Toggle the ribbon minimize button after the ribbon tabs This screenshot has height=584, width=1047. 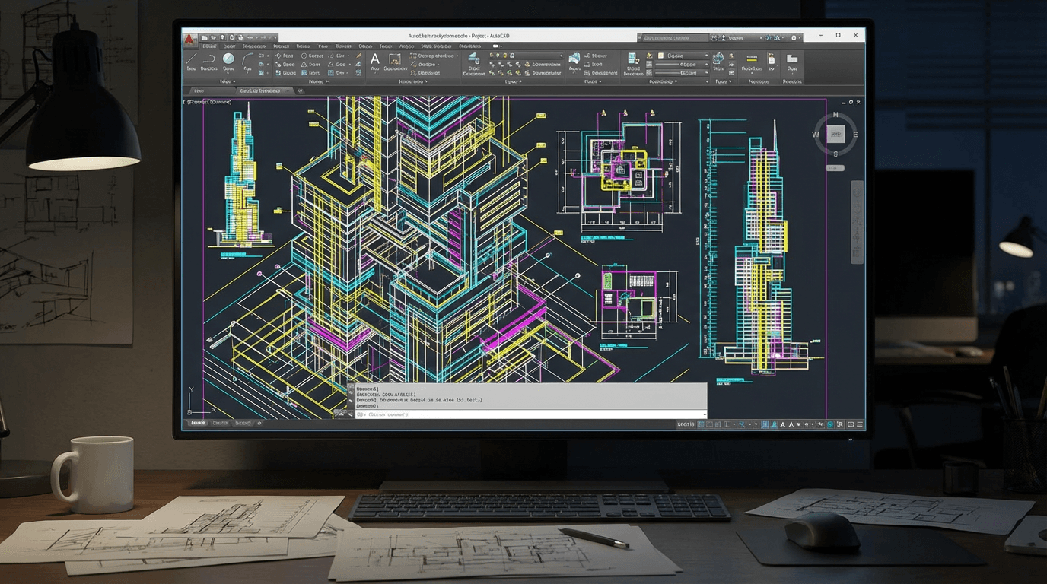click(497, 46)
